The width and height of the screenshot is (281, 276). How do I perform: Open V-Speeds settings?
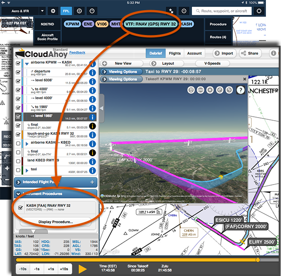[x=212, y=63]
